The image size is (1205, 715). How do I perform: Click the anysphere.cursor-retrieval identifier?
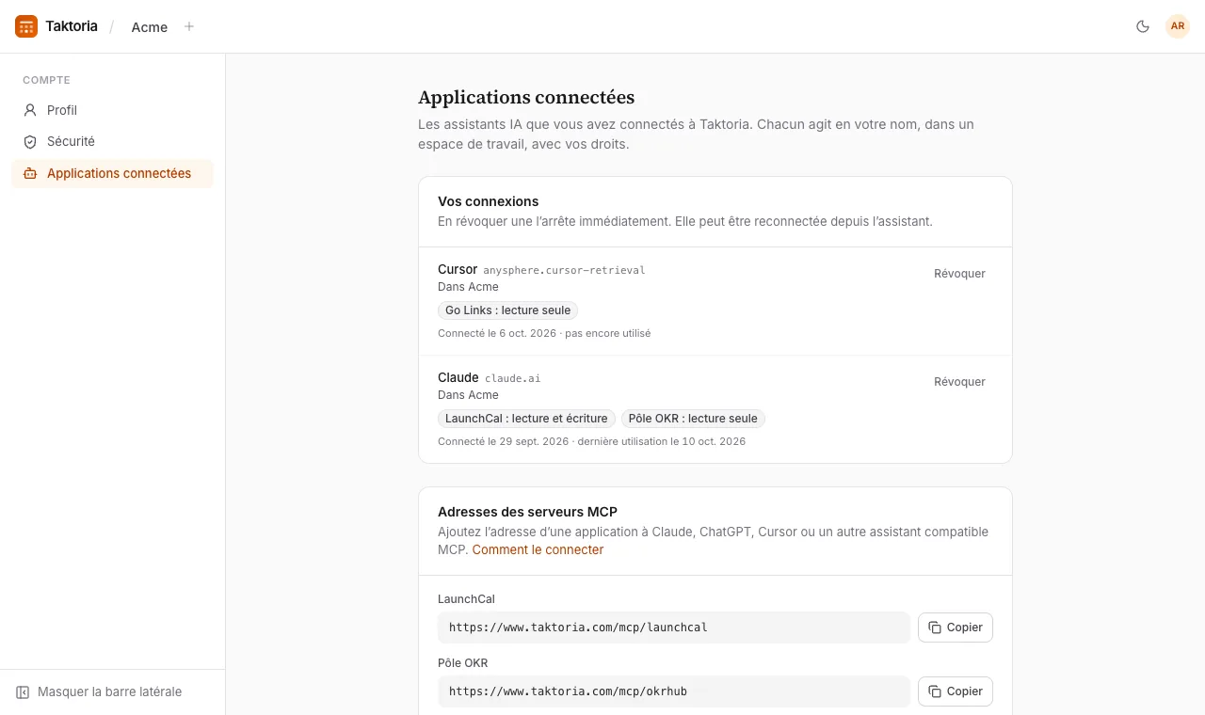564,270
